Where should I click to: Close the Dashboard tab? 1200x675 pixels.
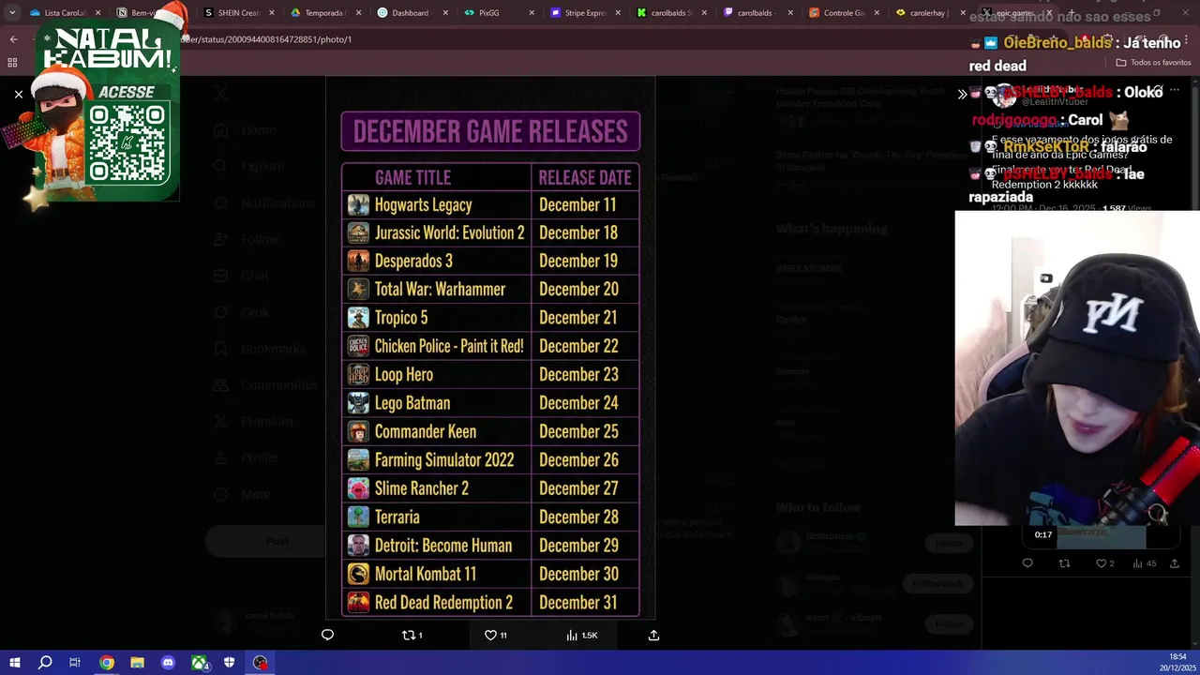coord(445,13)
